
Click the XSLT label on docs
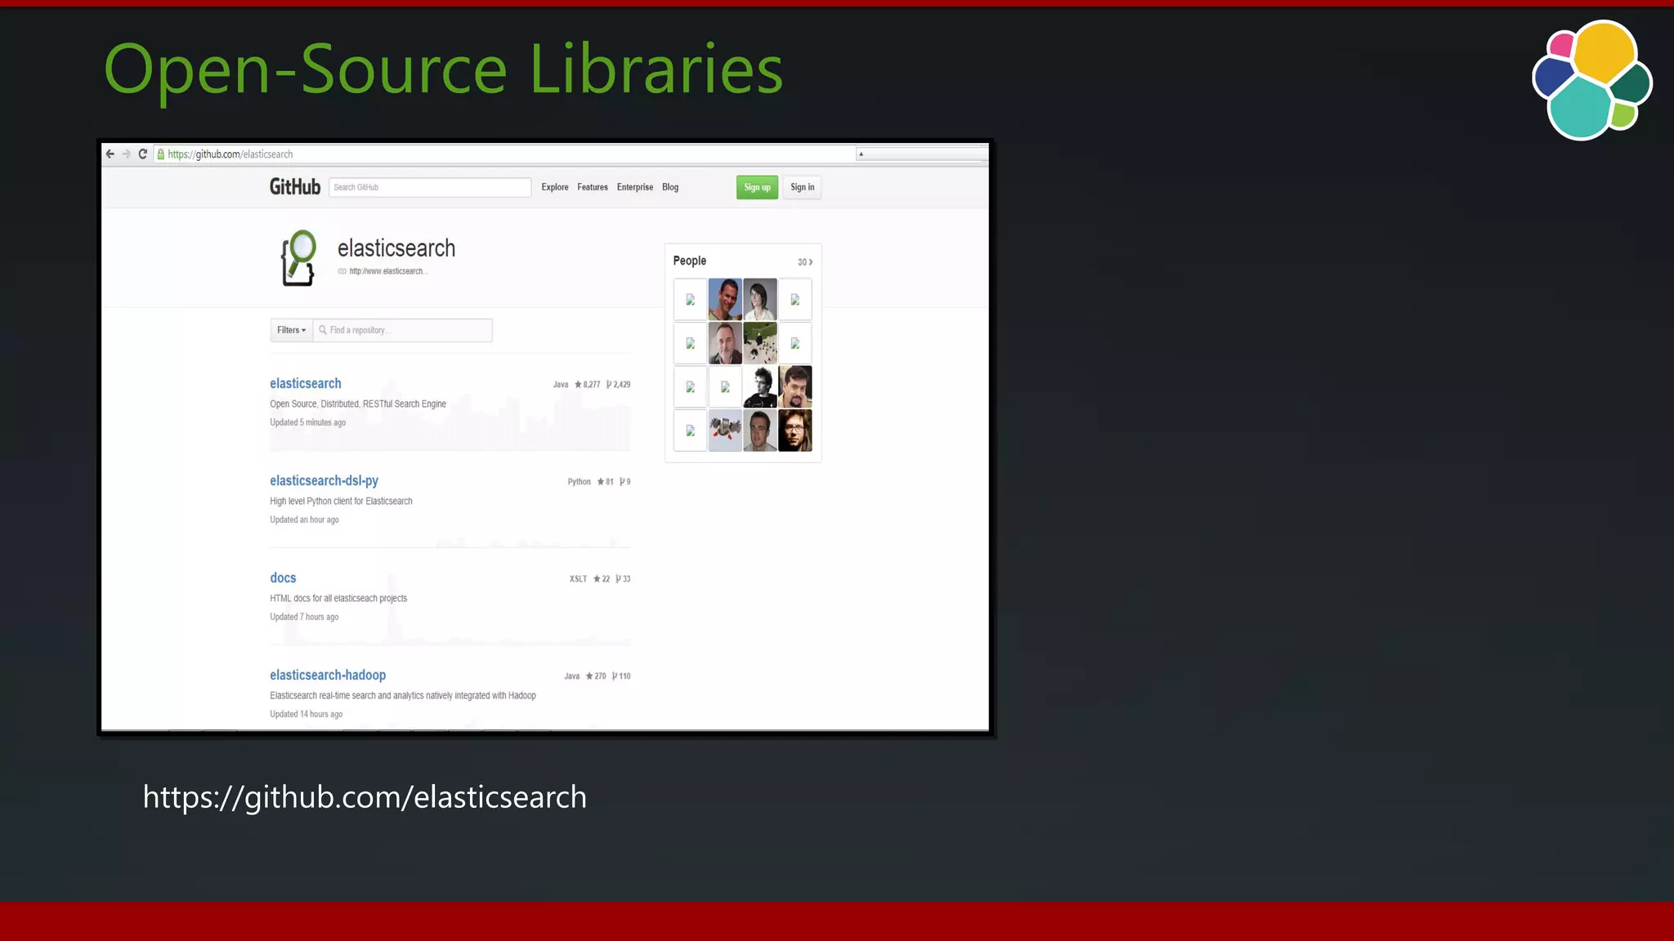pos(579,578)
